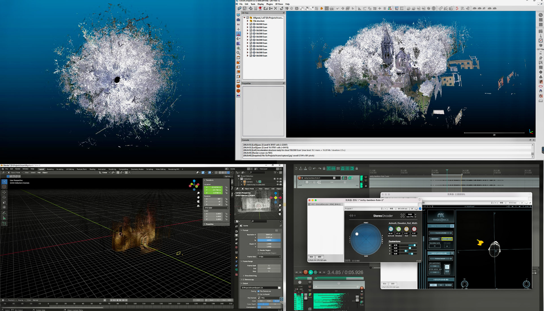Toggle Alligned_1.e57 checkbox in CloudCompare DB Tree
Screen dimensions: 544x311
tap(248, 18)
